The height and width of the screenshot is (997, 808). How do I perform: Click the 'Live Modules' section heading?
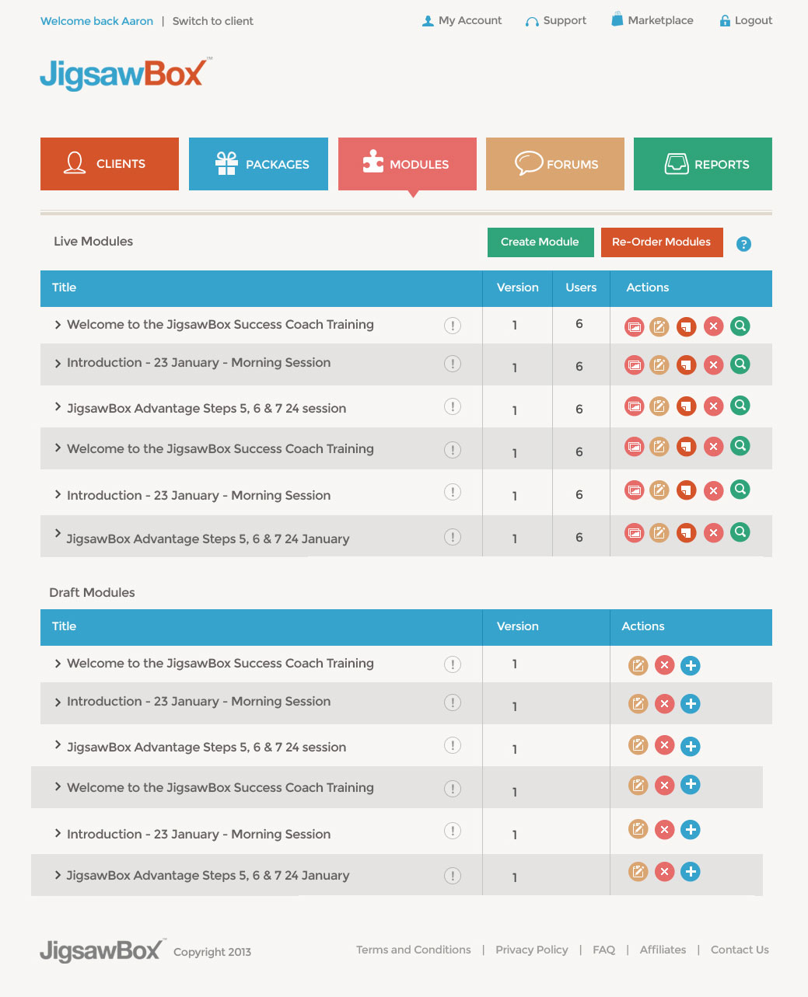(x=93, y=242)
